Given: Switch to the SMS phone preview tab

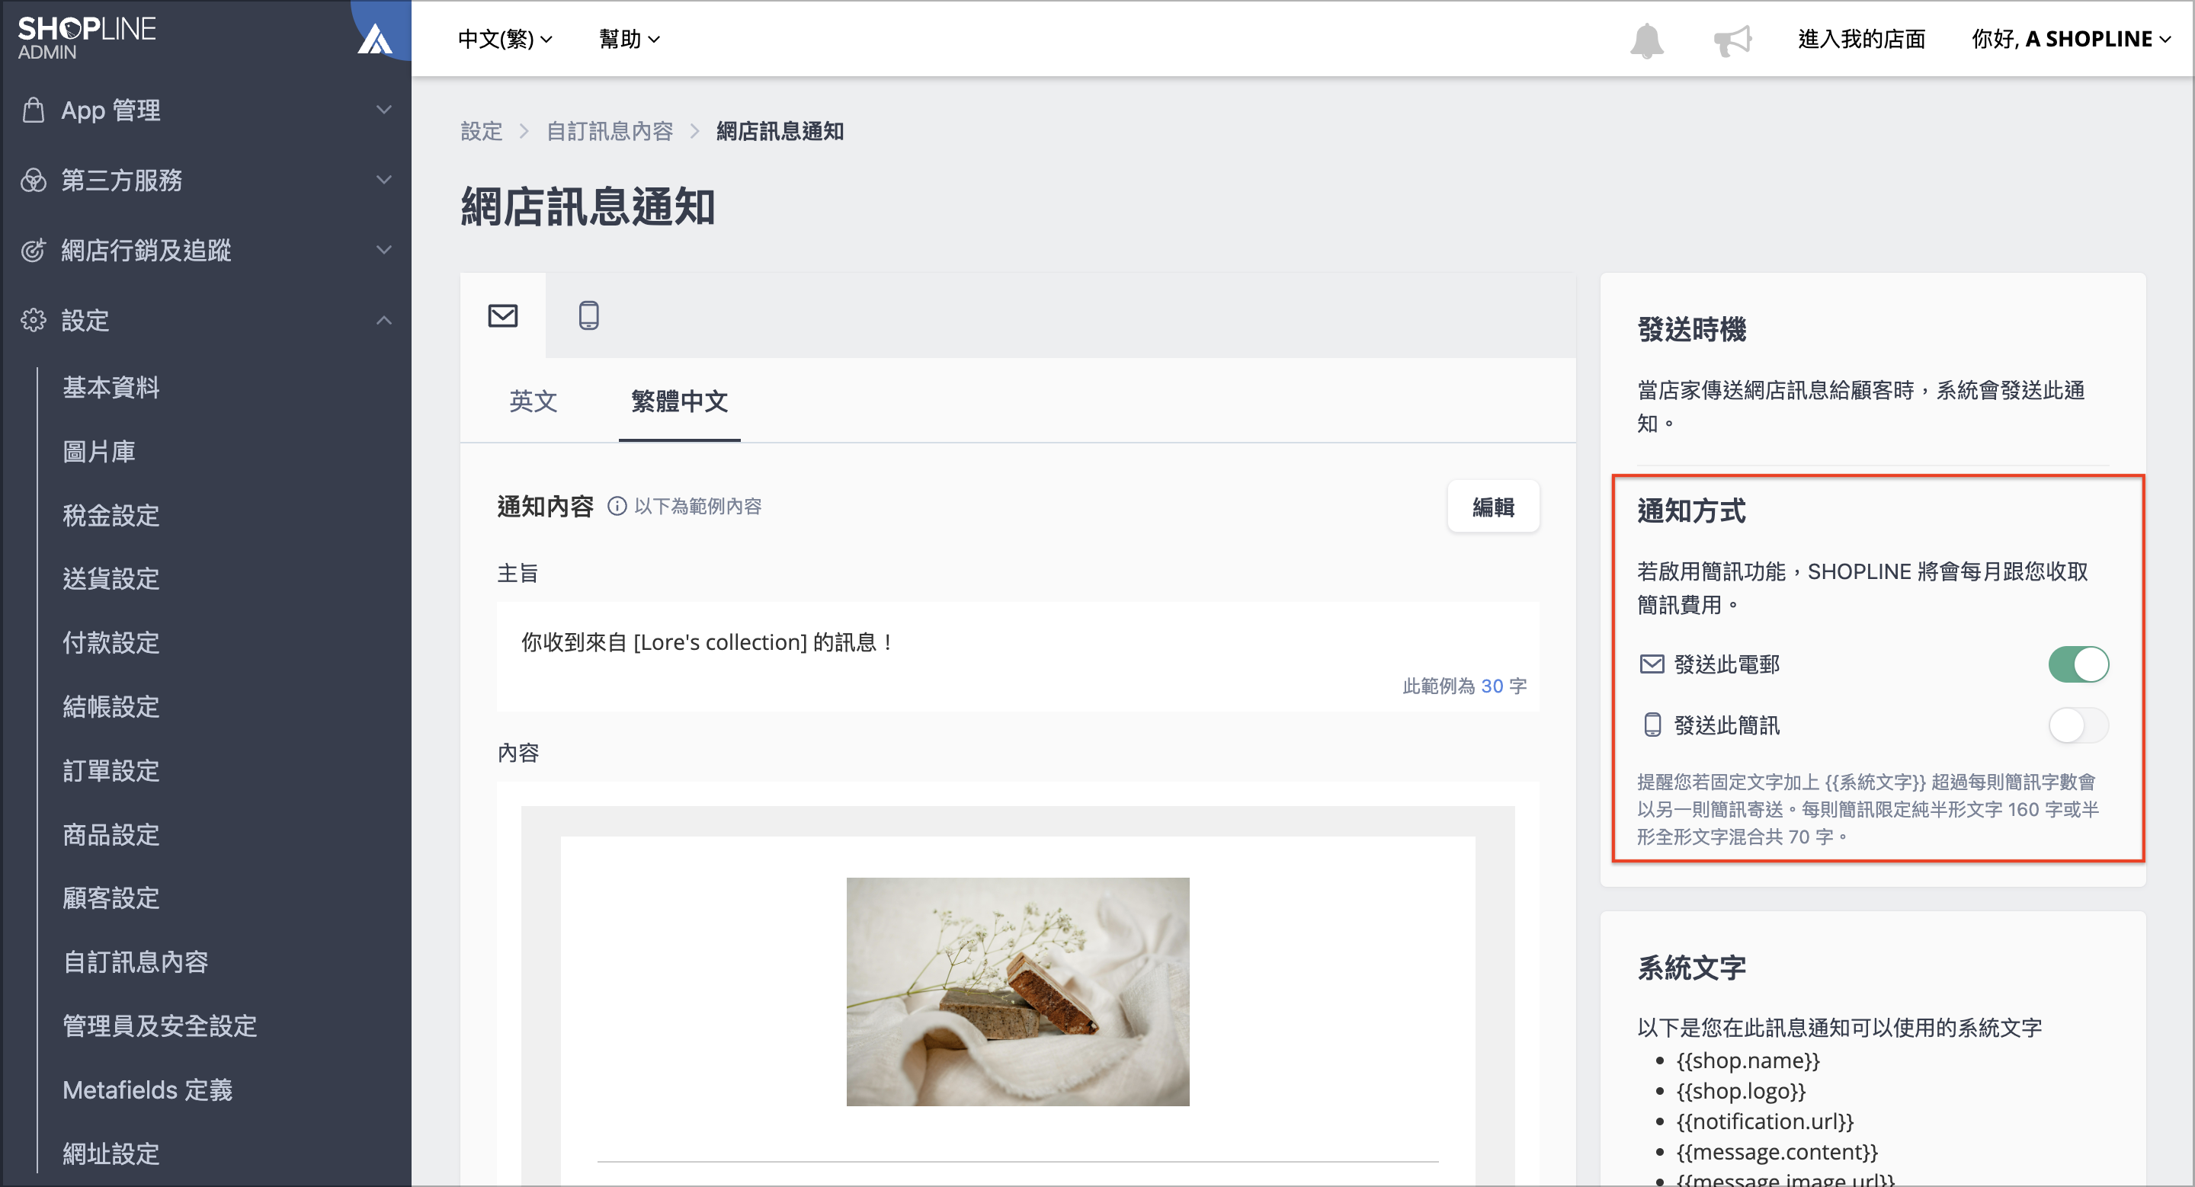Looking at the screenshot, I should pos(588,315).
